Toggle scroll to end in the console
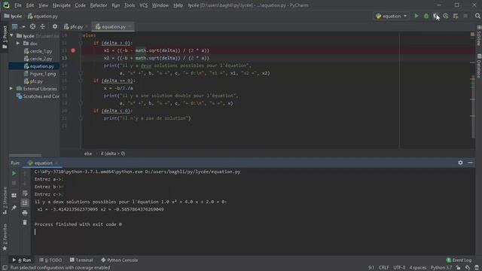The height and width of the screenshot is (271, 482). tap(25, 202)
